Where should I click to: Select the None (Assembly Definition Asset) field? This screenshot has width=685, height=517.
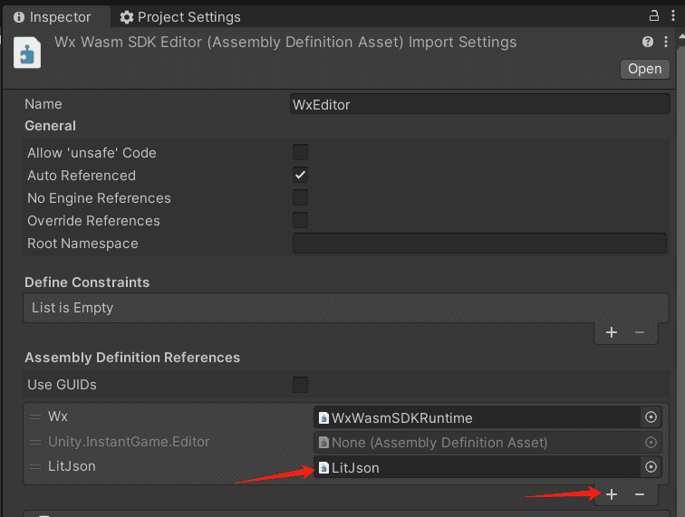click(477, 443)
